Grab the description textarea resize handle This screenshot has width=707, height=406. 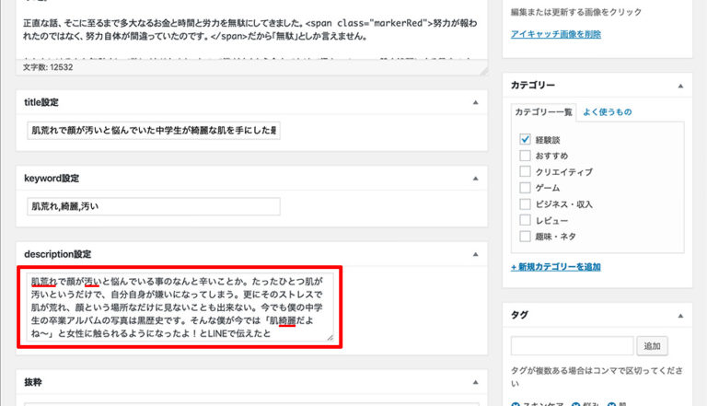330,338
